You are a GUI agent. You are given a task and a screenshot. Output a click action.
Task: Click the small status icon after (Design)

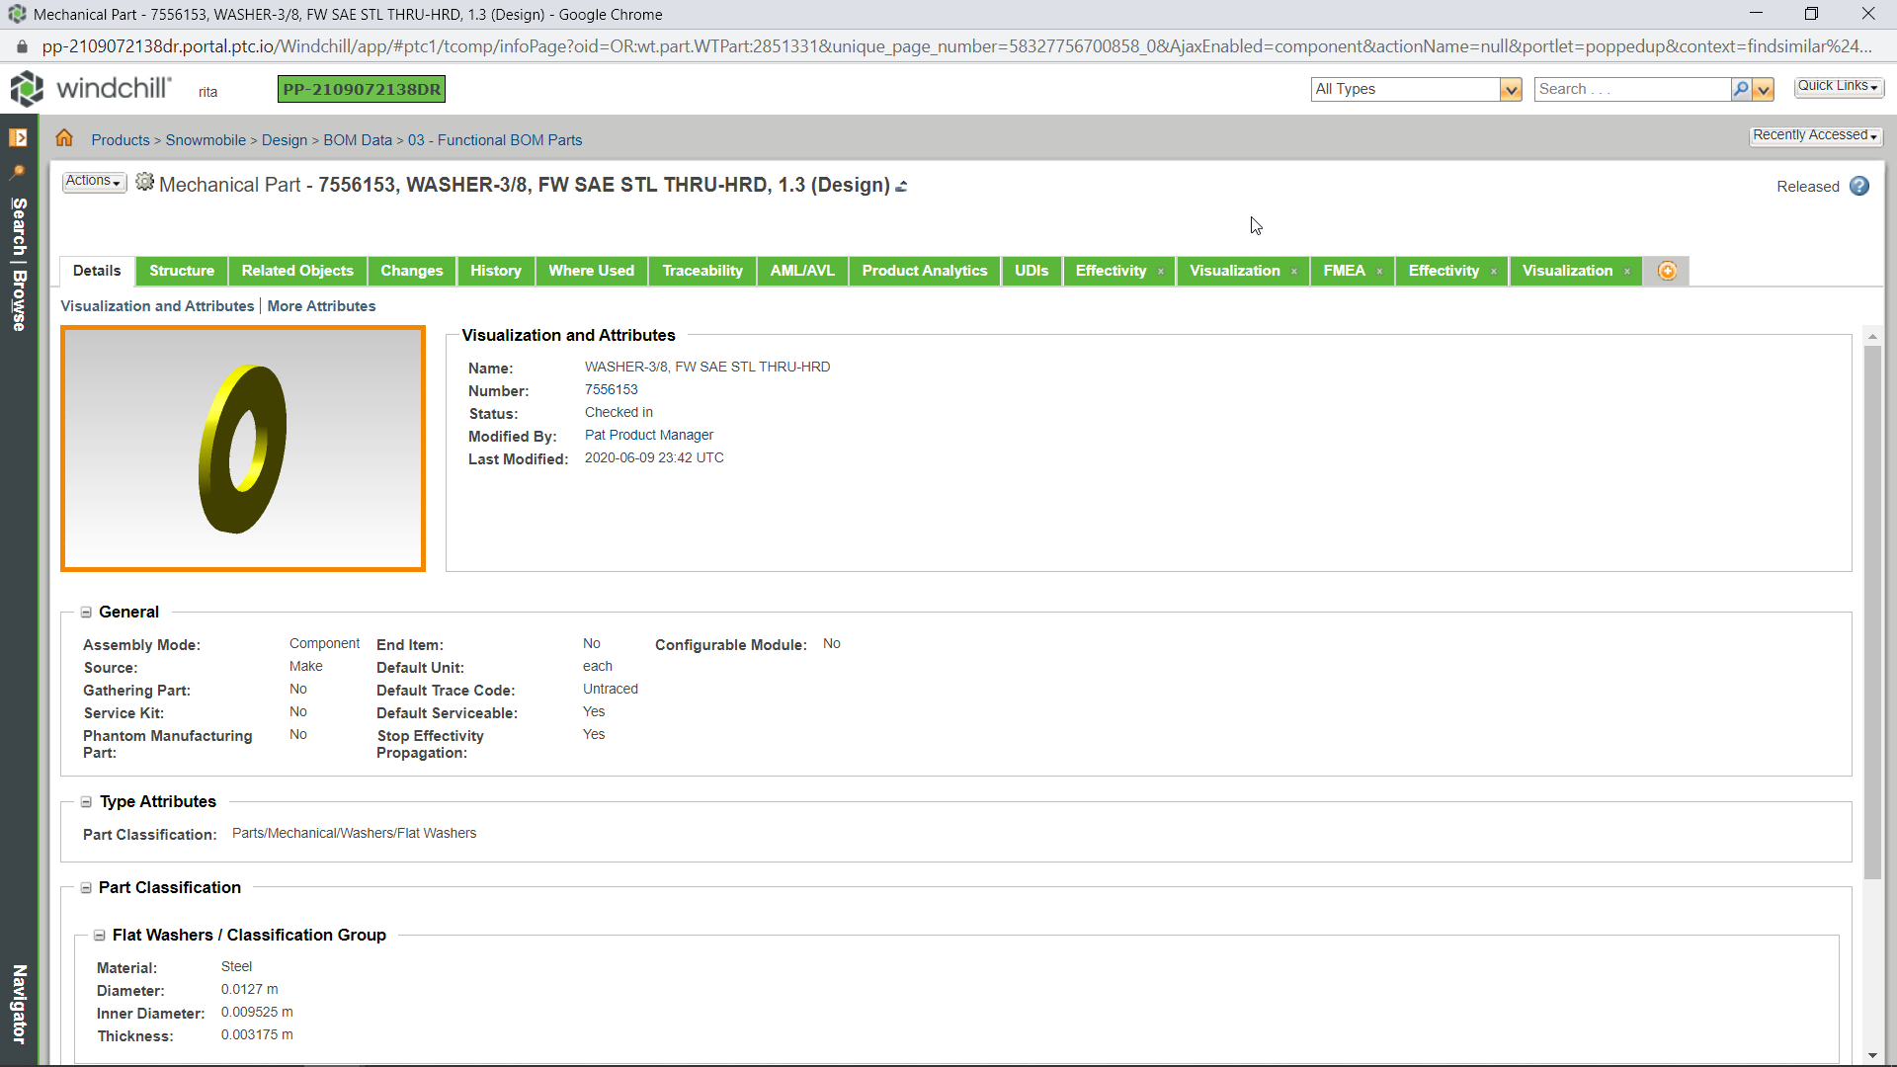click(901, 186)
